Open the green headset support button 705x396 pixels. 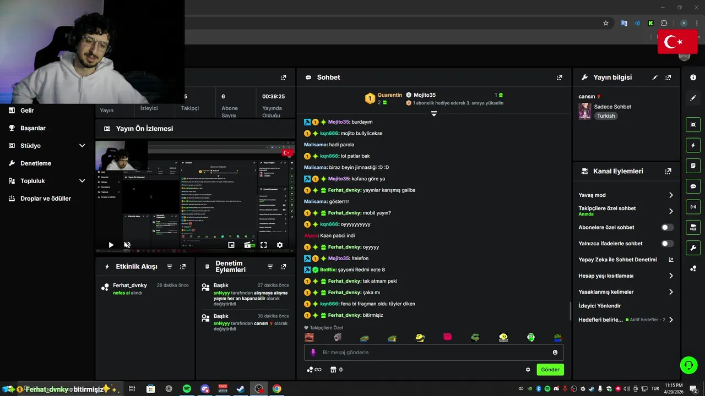(x=688, y=365)
